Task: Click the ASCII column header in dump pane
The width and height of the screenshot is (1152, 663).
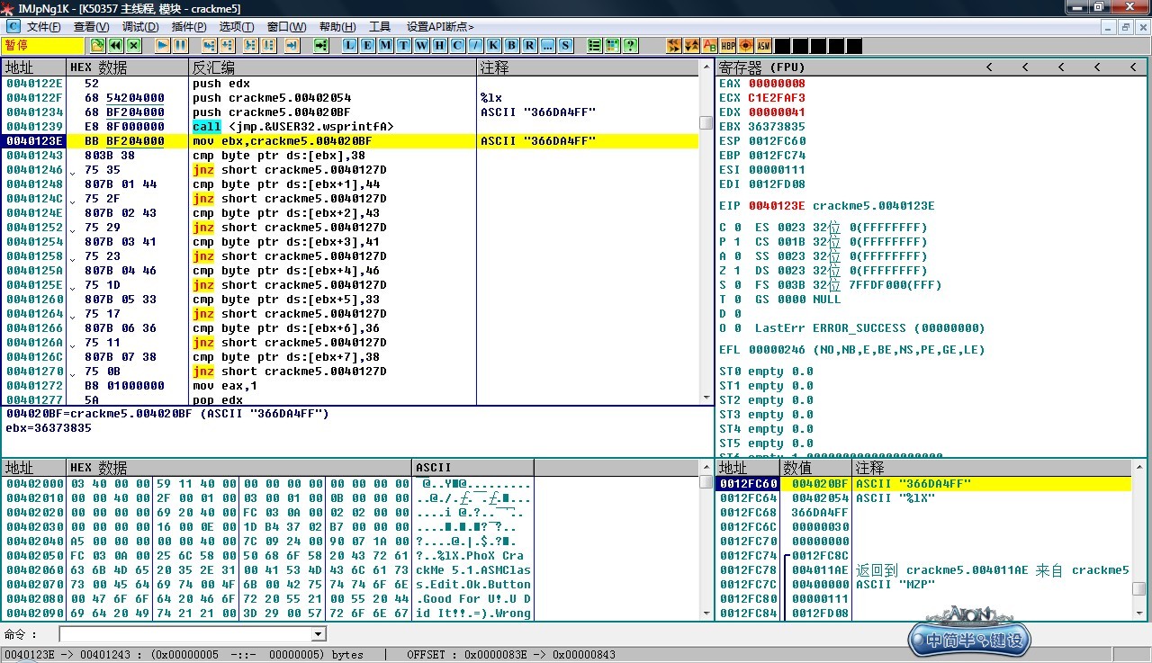Action: coord(473,468)
